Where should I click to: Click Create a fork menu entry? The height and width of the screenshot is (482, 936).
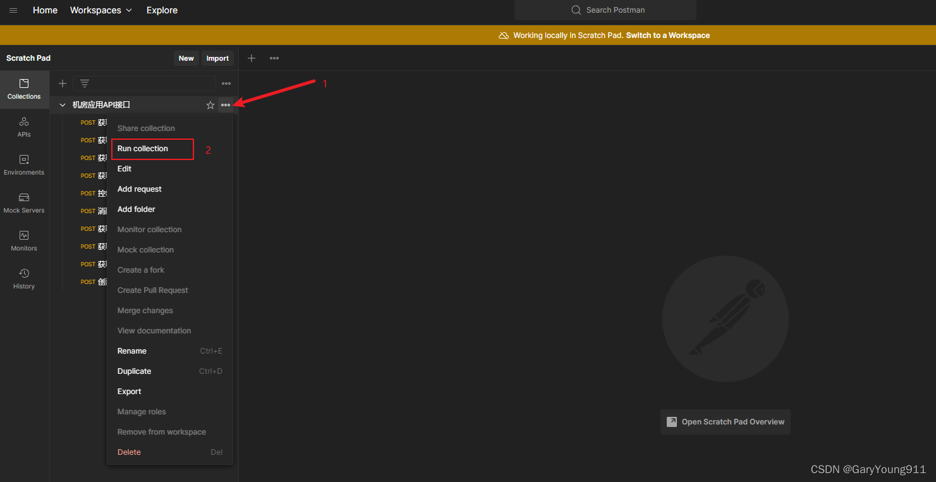pyautogui.click(x=170, y=270)
